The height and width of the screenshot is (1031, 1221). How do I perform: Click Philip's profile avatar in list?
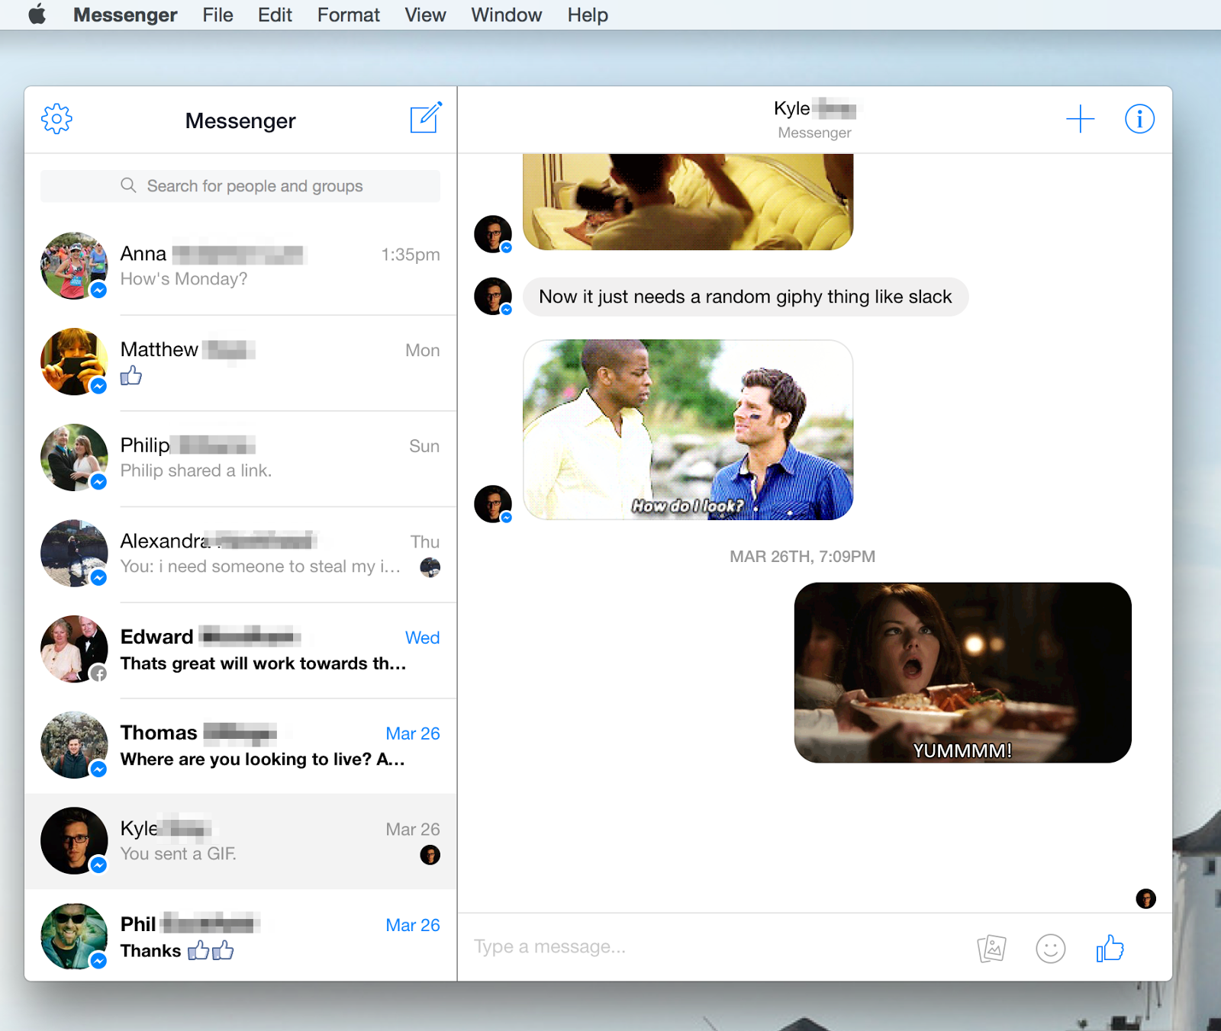click(74, 458)
